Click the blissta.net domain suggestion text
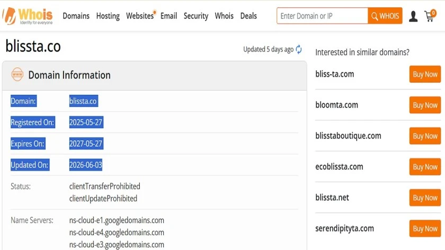Screen dimensions: 445x250 pos(332,198)
